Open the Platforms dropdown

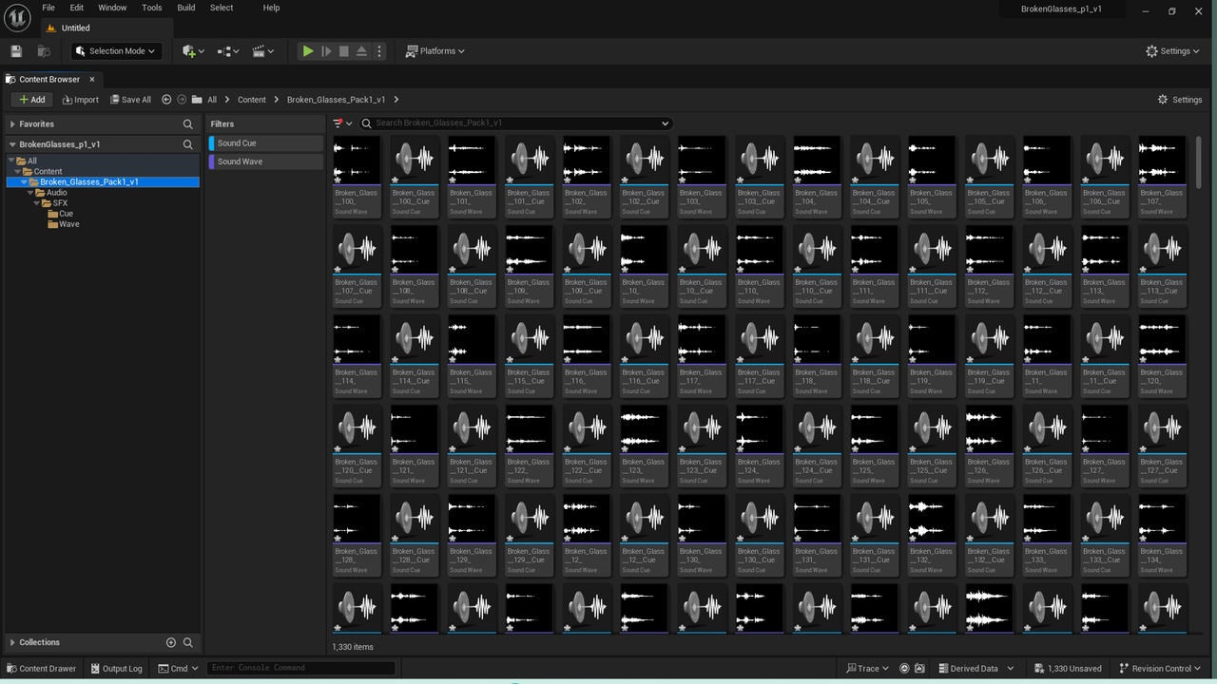435,51
